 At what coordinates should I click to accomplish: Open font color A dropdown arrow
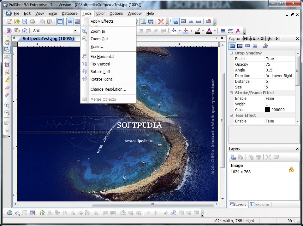pos(215,31)
